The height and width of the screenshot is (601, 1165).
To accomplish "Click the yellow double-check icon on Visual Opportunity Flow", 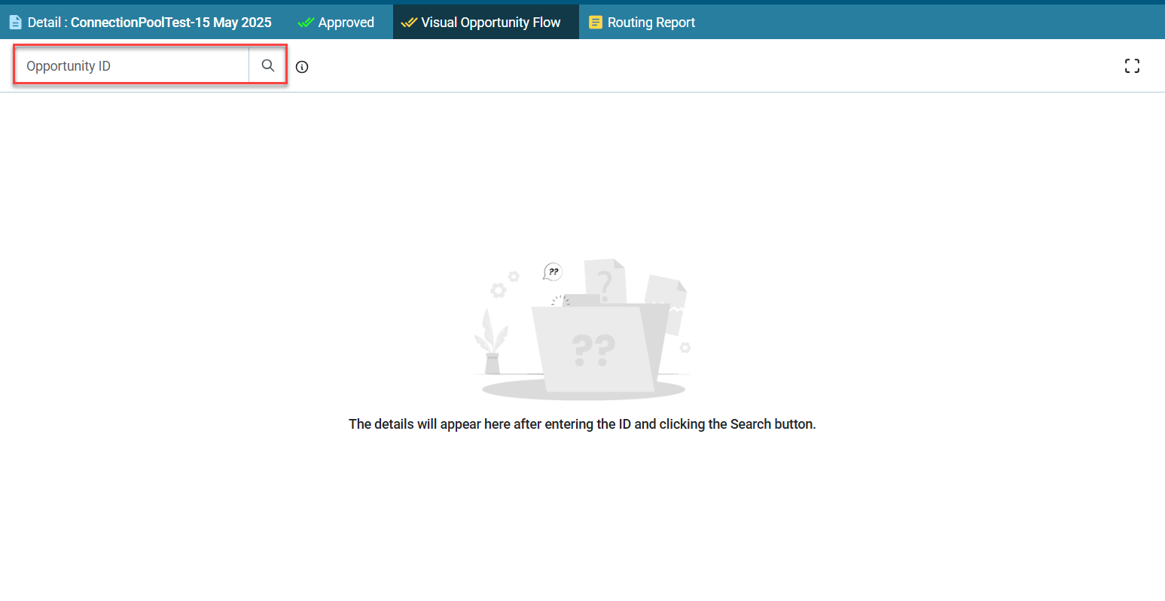I will point(409,23).
